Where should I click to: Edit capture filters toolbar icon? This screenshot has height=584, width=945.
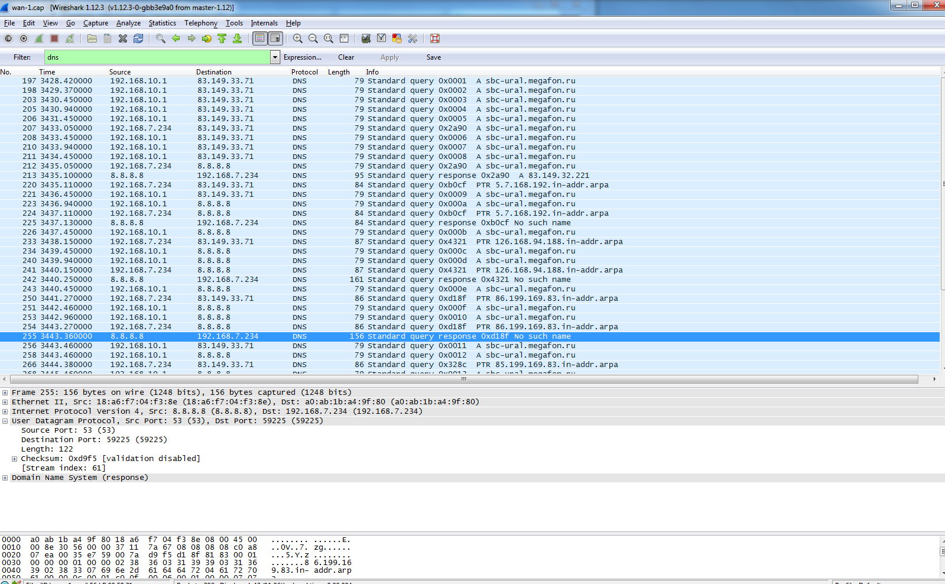coord(366,38)
